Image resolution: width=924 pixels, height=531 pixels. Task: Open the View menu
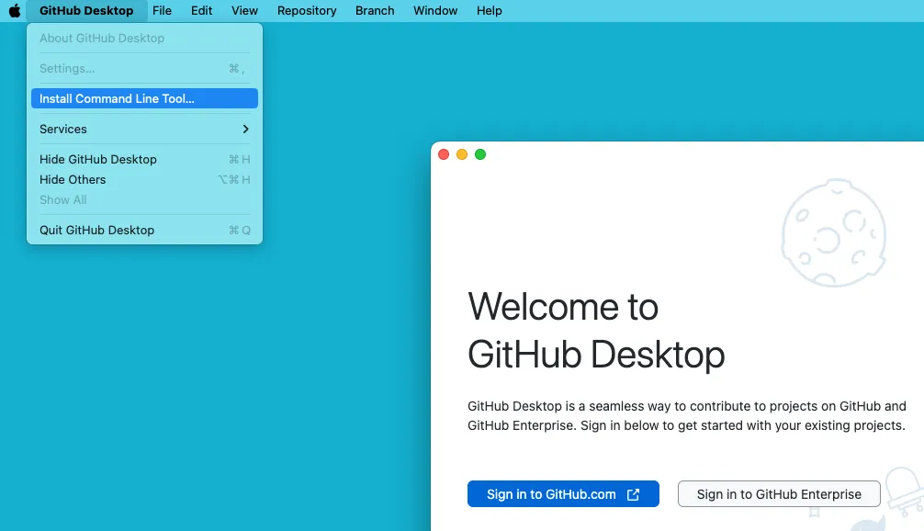point(244,11)
